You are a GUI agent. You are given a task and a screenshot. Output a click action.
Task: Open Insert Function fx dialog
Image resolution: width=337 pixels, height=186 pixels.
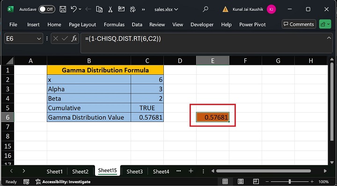coord(74,39)
